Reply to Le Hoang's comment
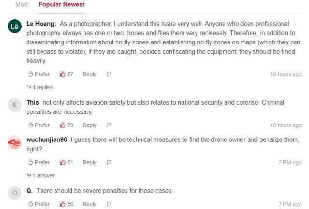The image size is (309, 209). point(89,74)
